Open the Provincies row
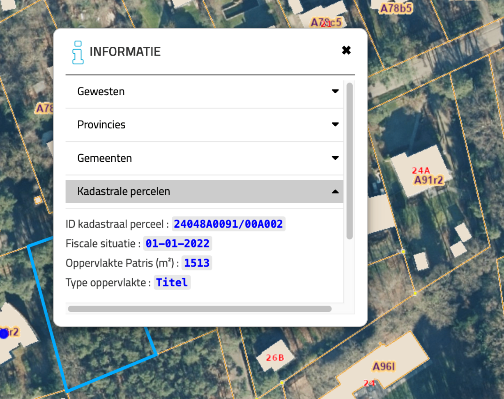The image size is (504, 399). tap(205, 125)
